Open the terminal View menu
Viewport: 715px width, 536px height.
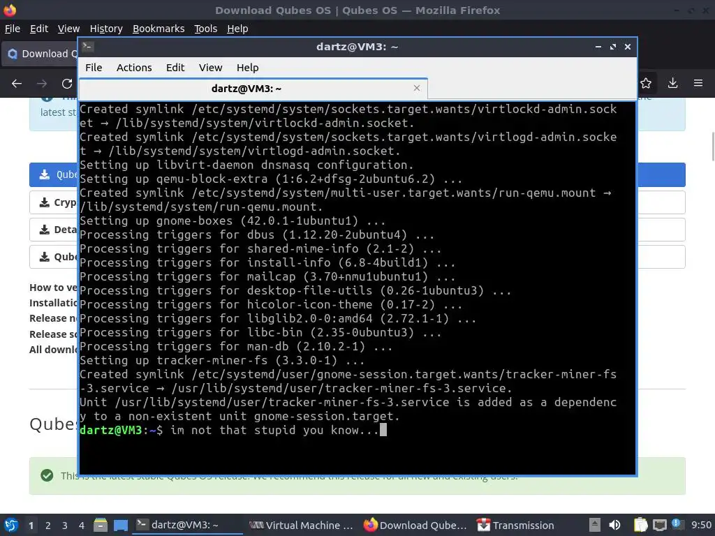210,68
